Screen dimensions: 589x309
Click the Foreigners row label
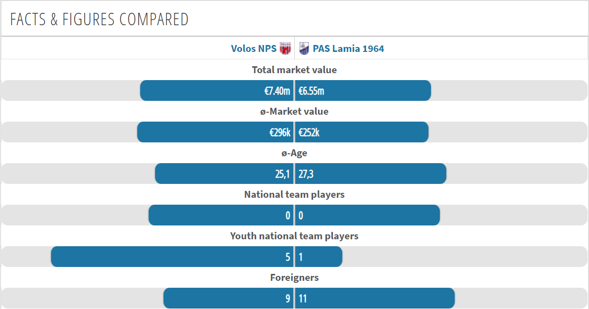pos(294,277)
